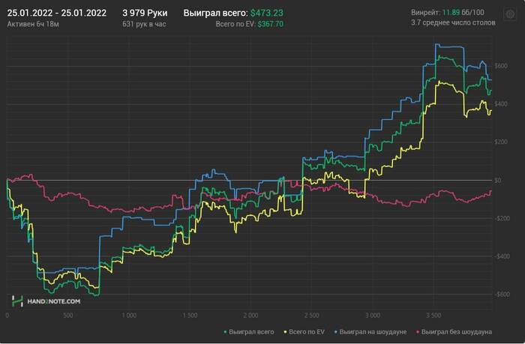Image resolution: width=525 pixels, height=344 pixels.
Task: Click the -$400 y-axis label
Action: point(502,256)
